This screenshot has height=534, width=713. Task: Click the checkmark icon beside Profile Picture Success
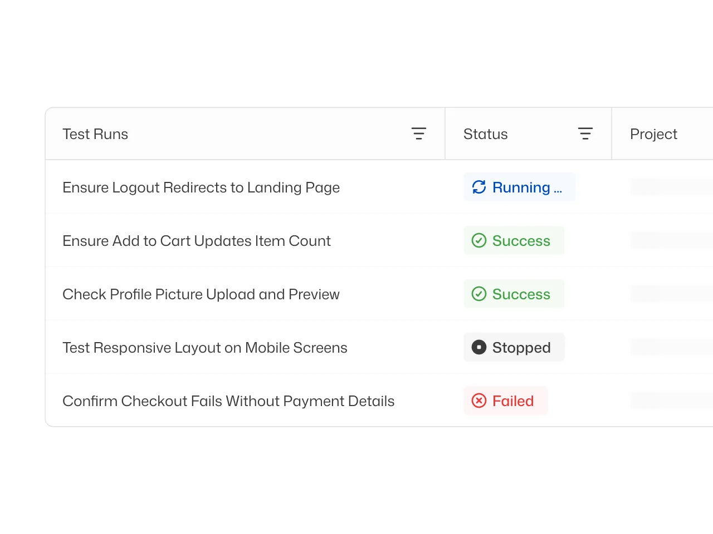[x=479, y=294]
